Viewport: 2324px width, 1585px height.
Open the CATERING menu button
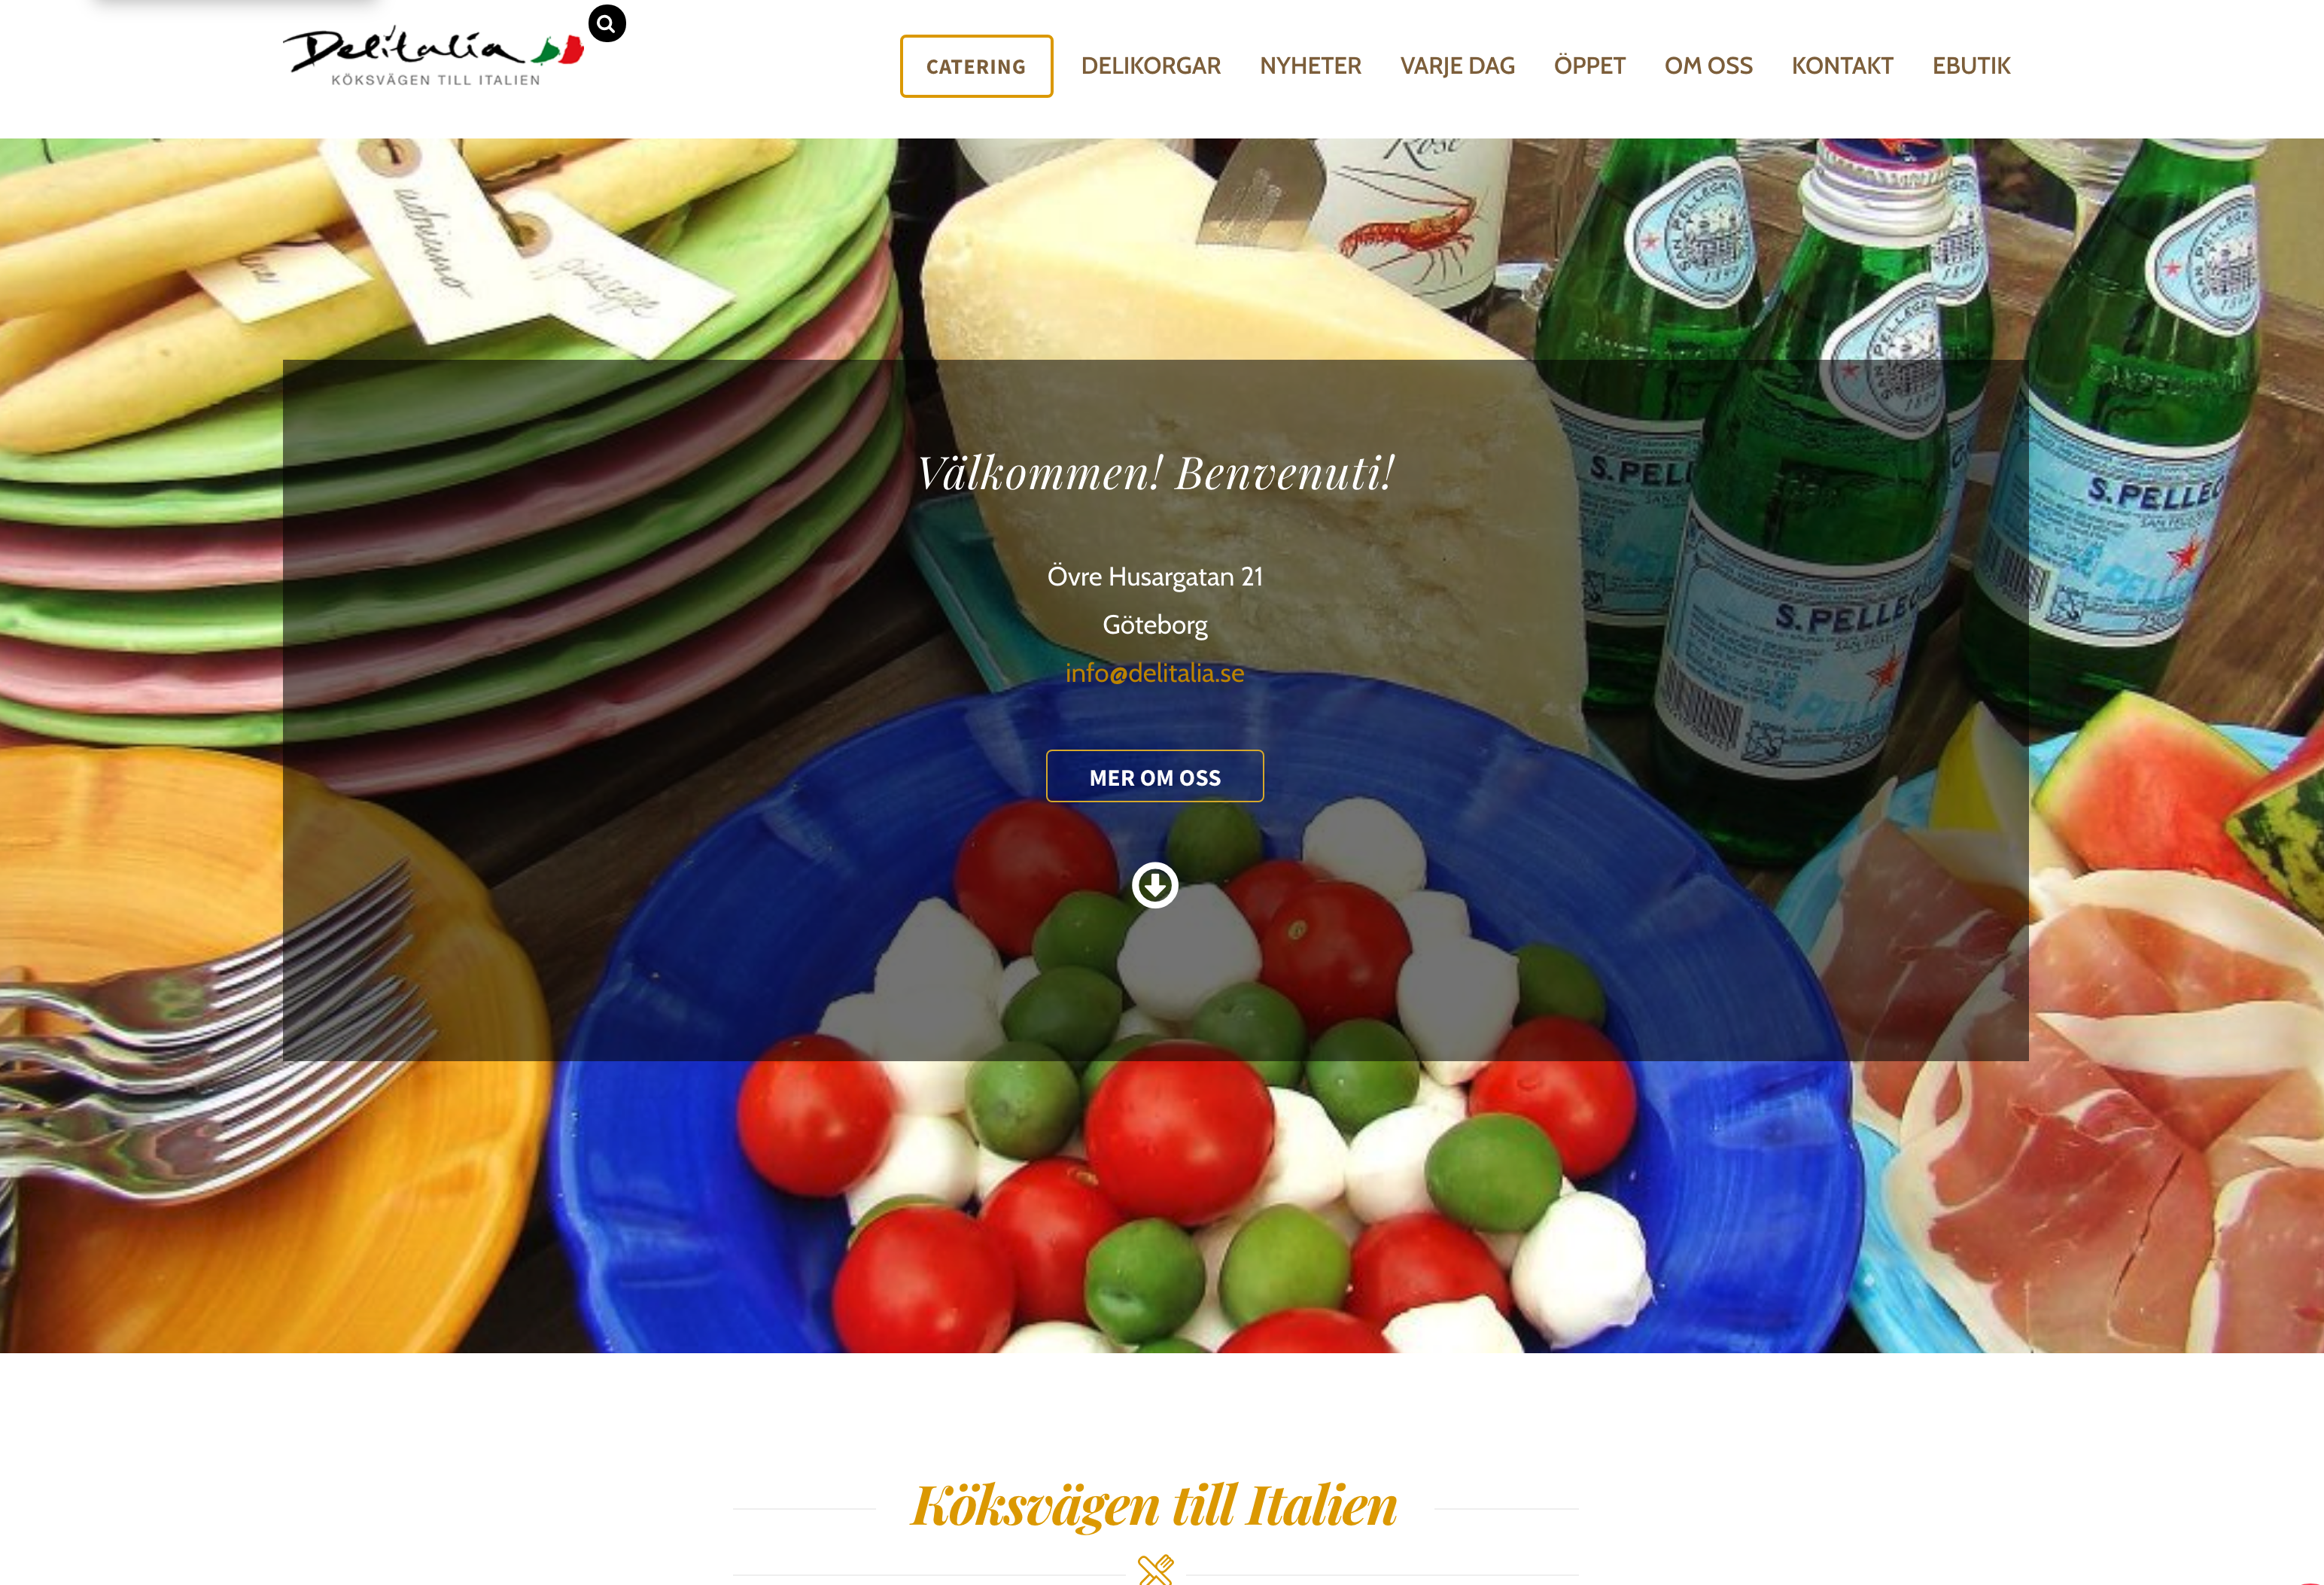pyautogui.click(x=976, y=66)
